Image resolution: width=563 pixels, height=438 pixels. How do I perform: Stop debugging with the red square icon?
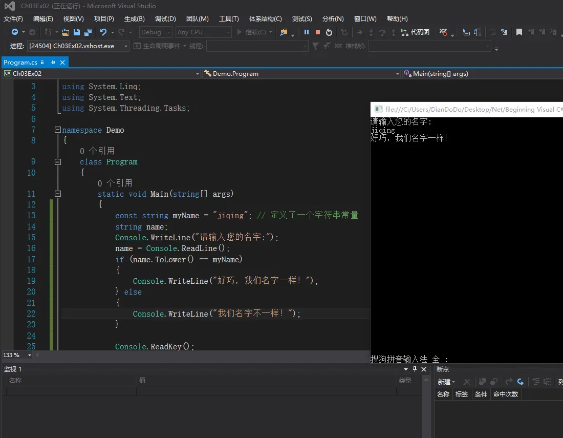pos(318,32)
